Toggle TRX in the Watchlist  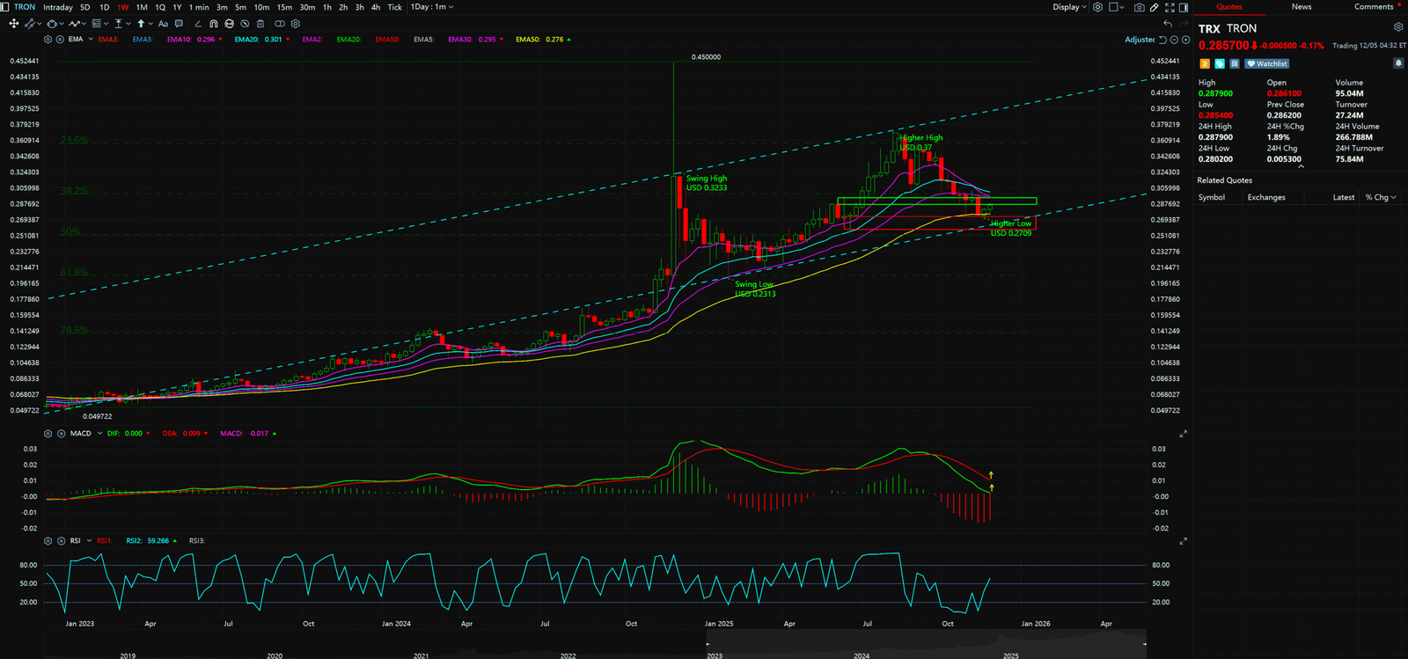(x=1267, y=63)
